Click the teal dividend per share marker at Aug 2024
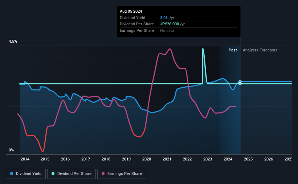The width and height of the screenshot is (298, 184). 240,84
